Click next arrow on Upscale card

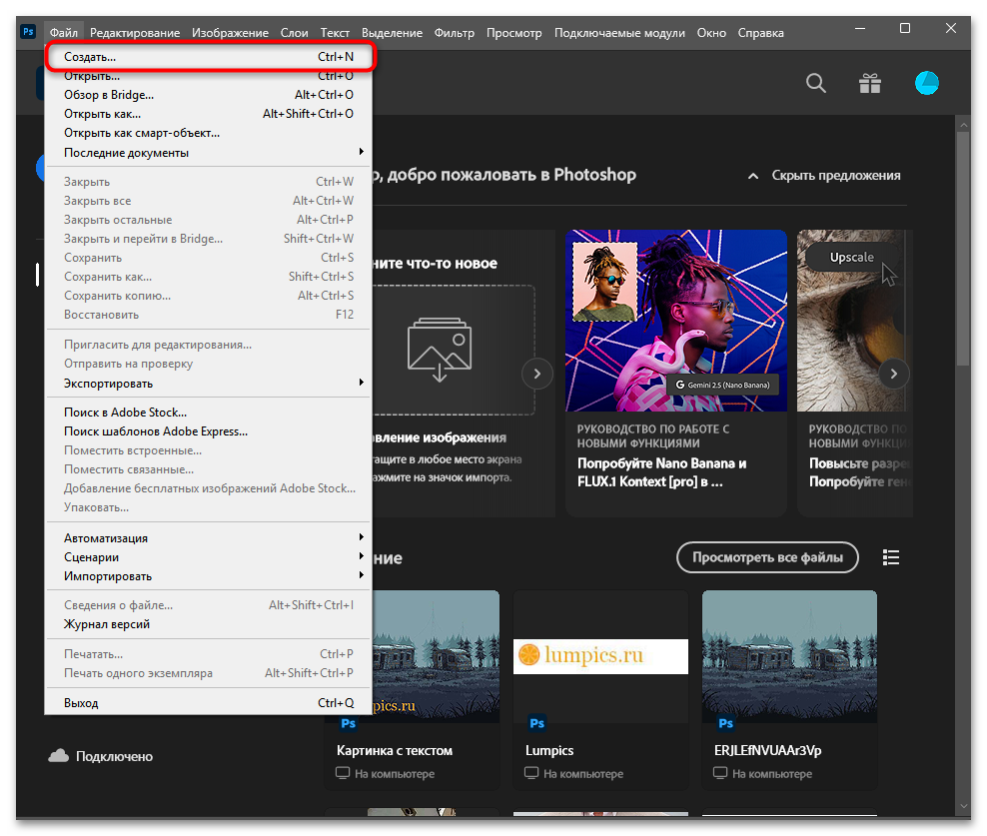coord(894,374)
